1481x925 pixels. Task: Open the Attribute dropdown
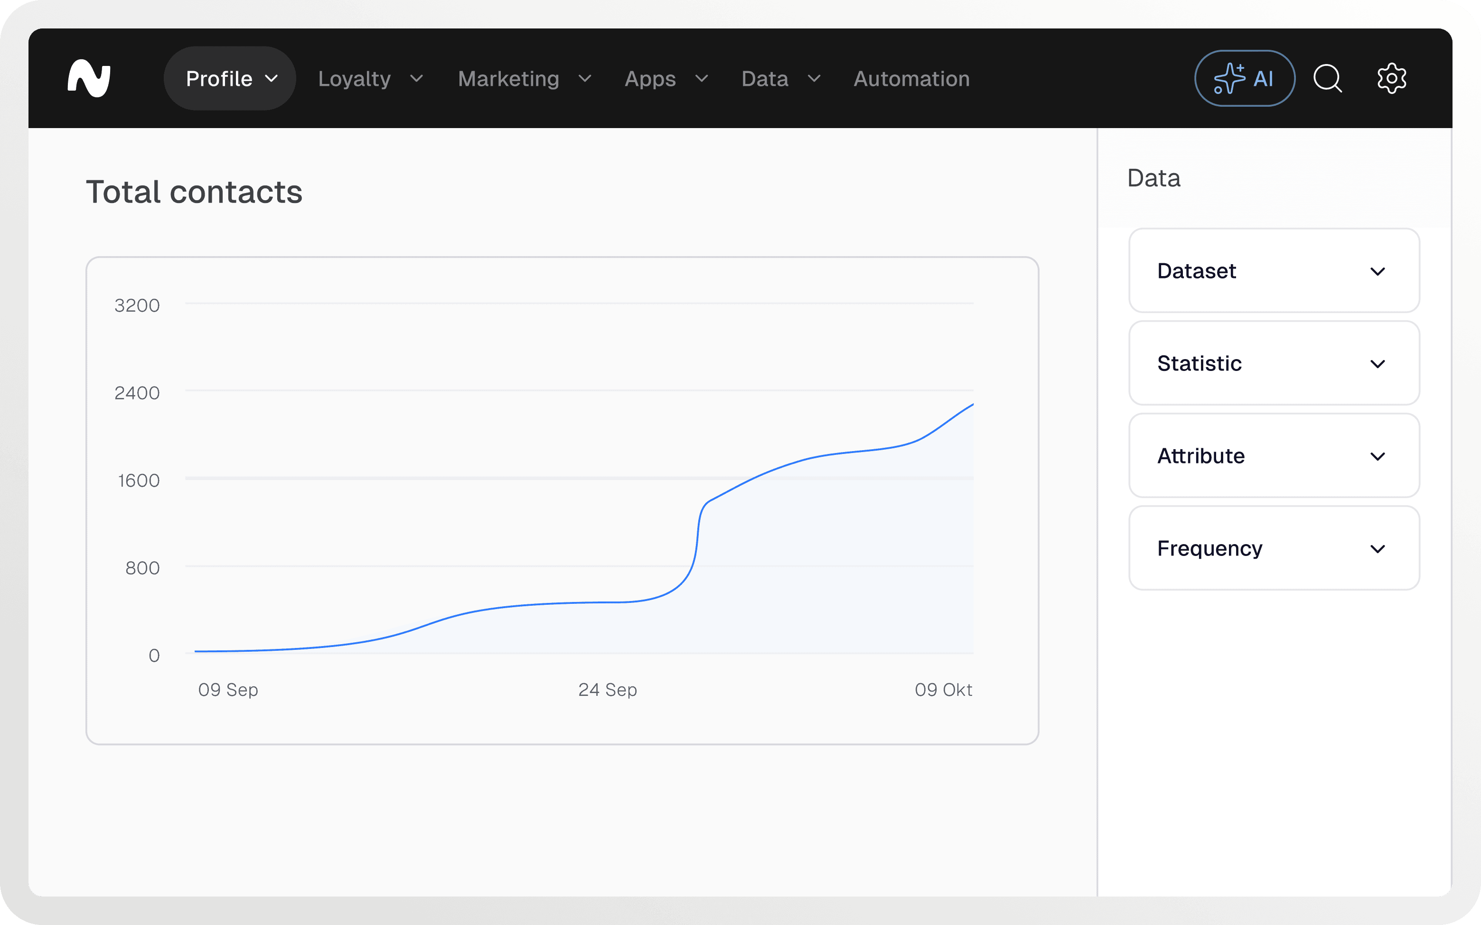pos(1274,456)
